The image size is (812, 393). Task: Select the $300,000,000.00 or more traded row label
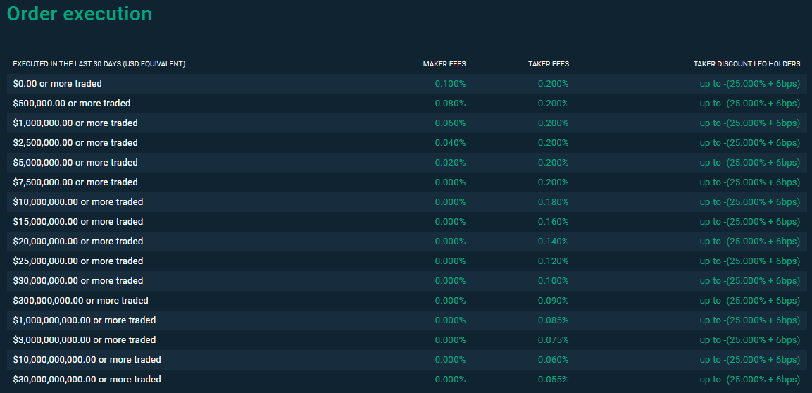pyautogui.click(x=80, y=301)
